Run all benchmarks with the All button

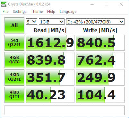[x=14, y=25]
